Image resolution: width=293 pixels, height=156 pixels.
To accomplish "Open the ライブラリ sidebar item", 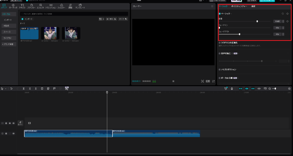I will pos(9,38).
